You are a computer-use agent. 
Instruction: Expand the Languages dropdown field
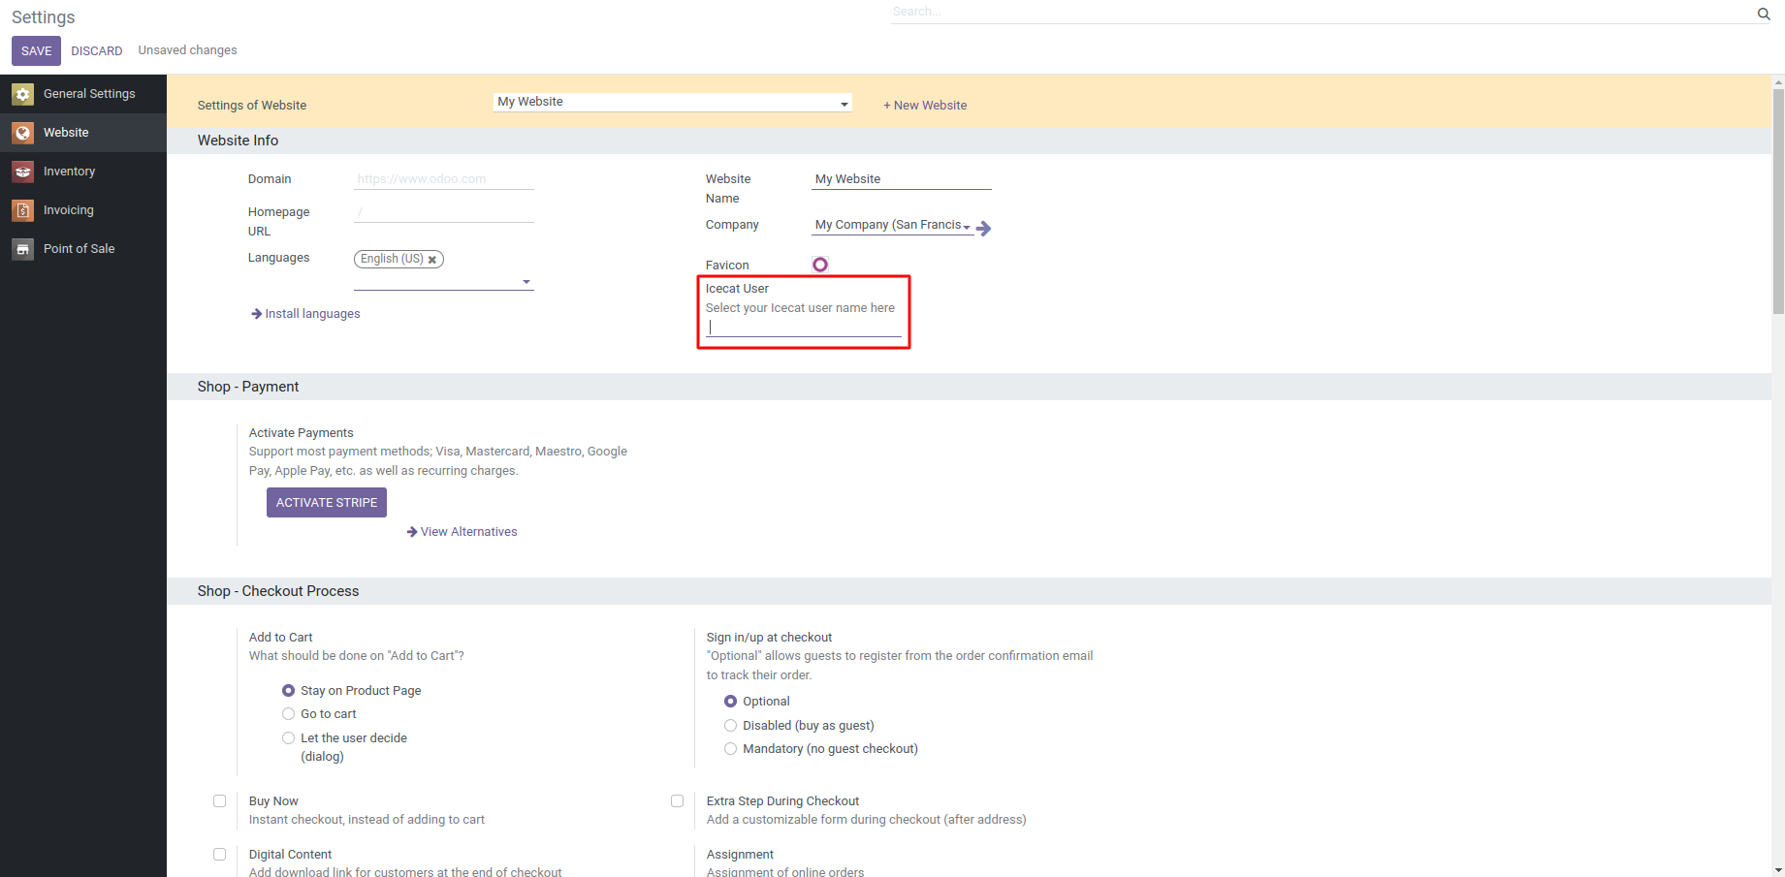[526, 282]
